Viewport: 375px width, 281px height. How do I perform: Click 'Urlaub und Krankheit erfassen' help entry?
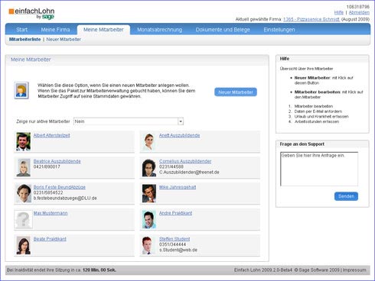(321, 116)
